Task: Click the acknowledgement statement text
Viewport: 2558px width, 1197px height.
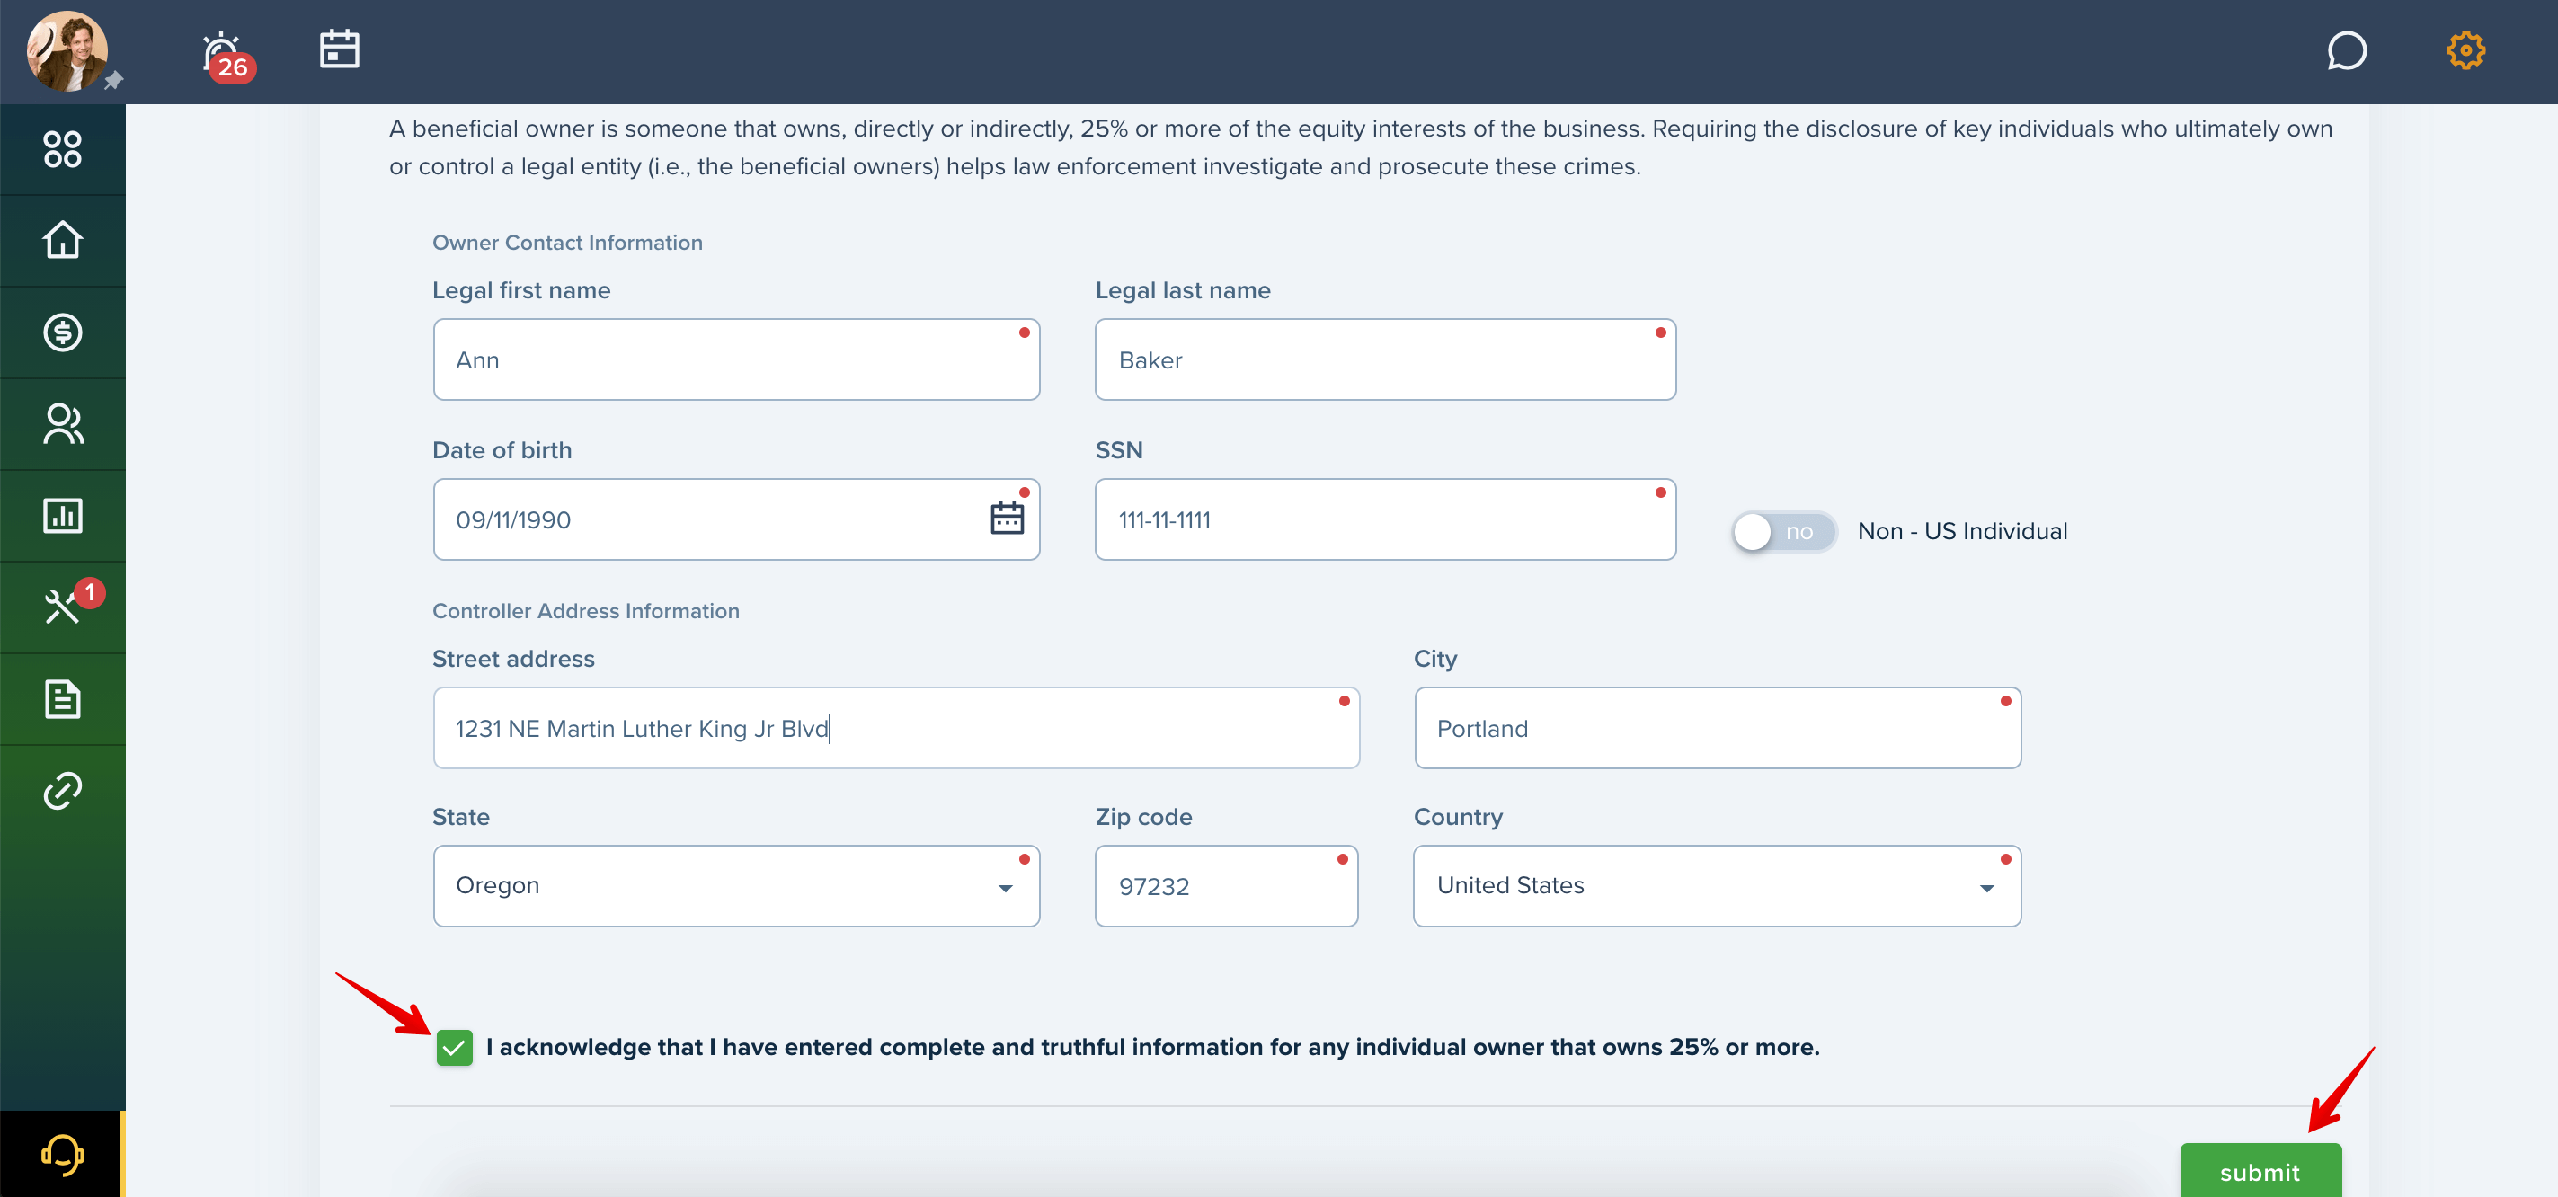Action: [1152, 1047]
